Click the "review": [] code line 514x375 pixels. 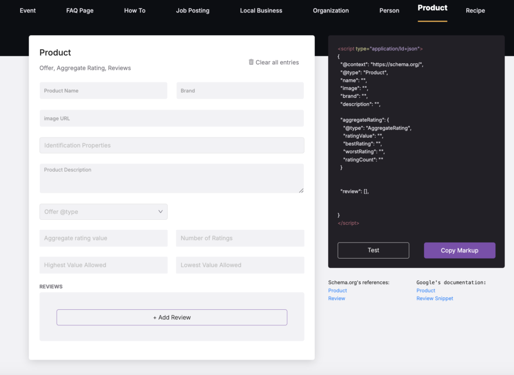click(354, 191)
